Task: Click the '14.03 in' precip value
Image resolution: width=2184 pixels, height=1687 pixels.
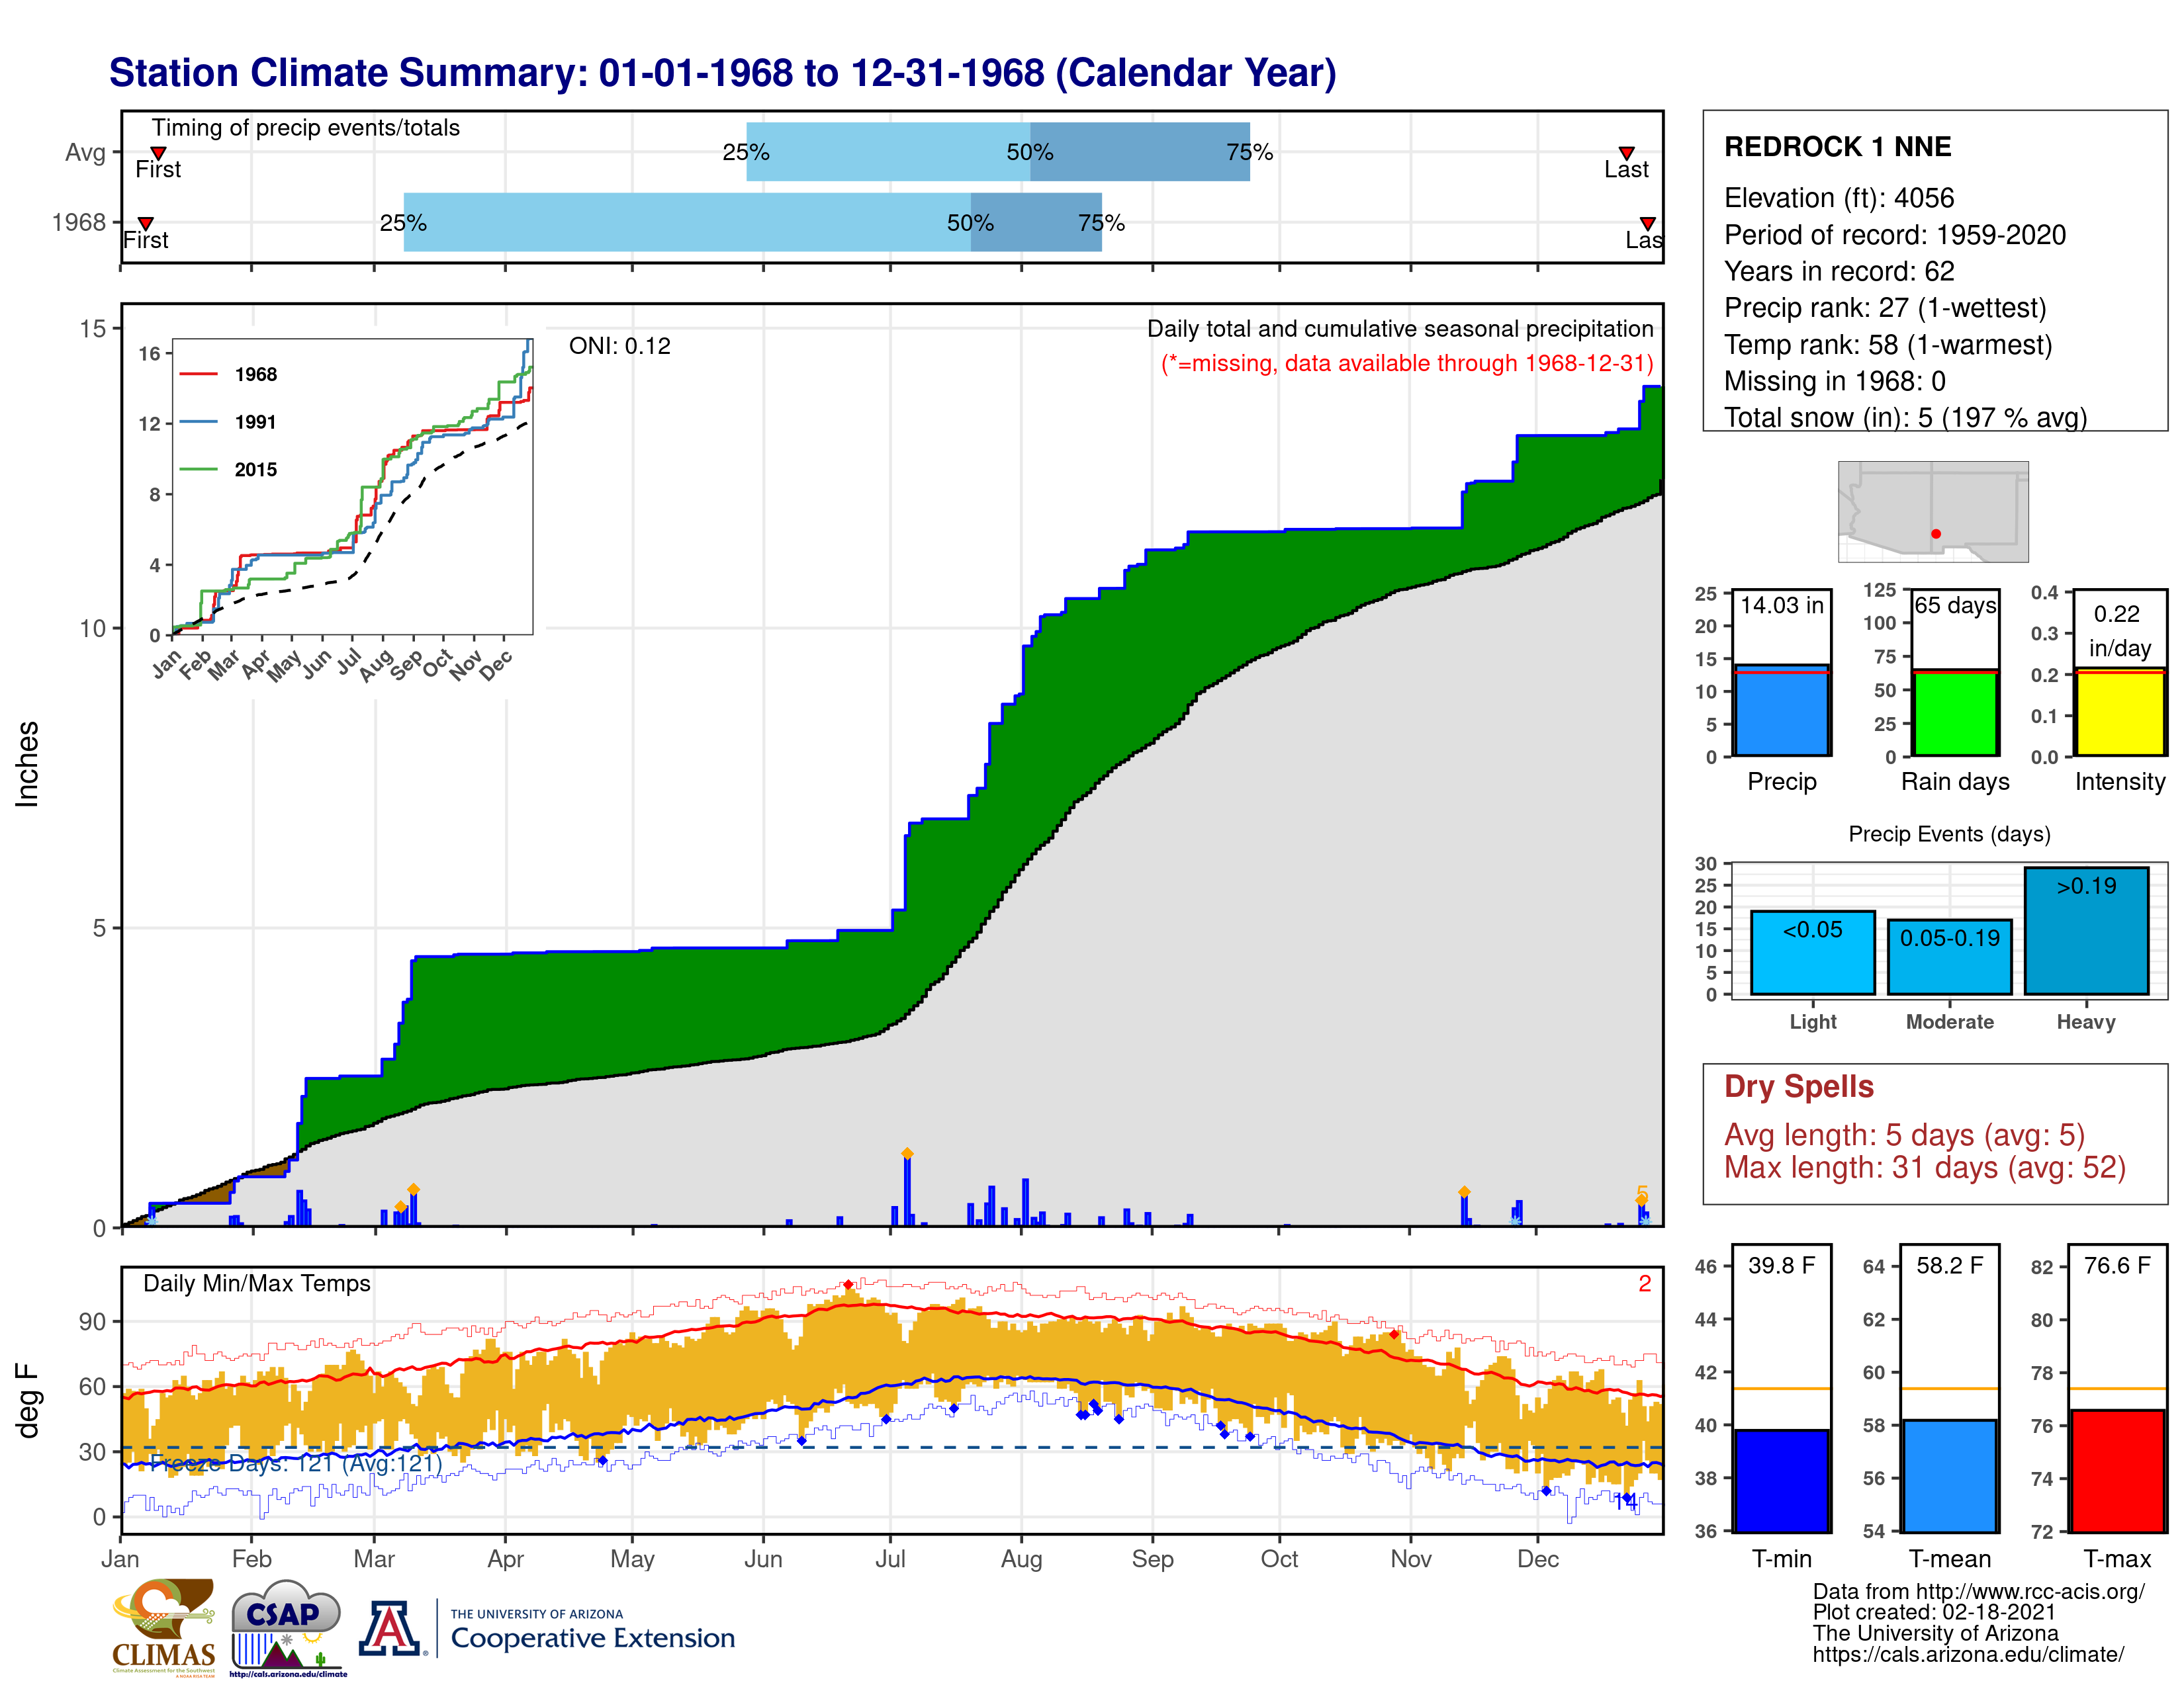Action: [x=1781, y=605]
